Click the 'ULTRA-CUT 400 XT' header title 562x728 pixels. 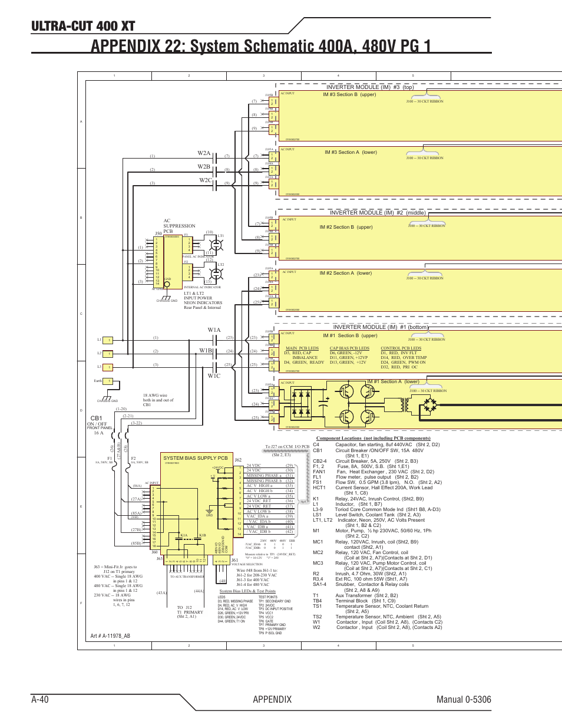(x=83, y=26)
